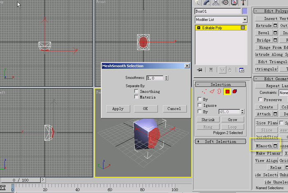The image size is (288, 193).
Task: Open Bevel settings dialog box icon
Action: [x=275, y=33]
